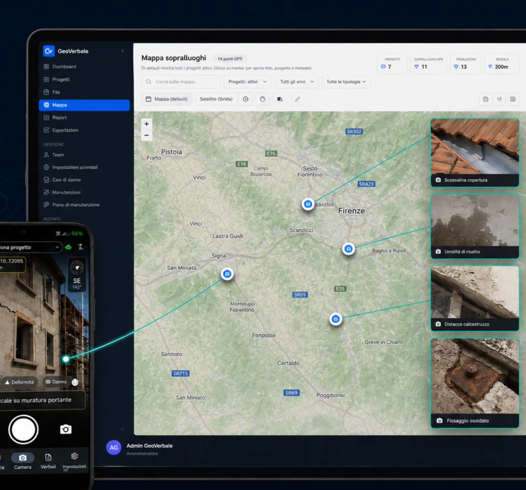Click the camera switch icon beside shutter

pos(66,430)
